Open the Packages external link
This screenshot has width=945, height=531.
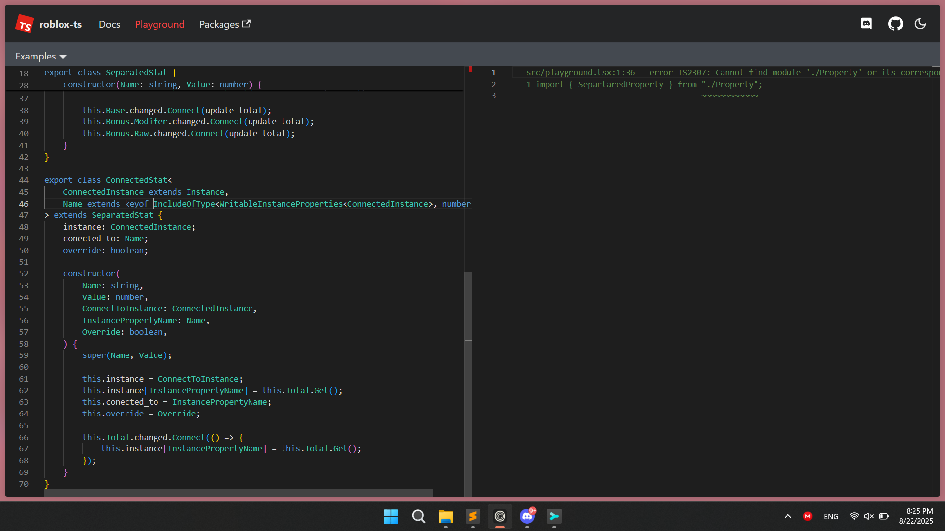tap(225, 24)
